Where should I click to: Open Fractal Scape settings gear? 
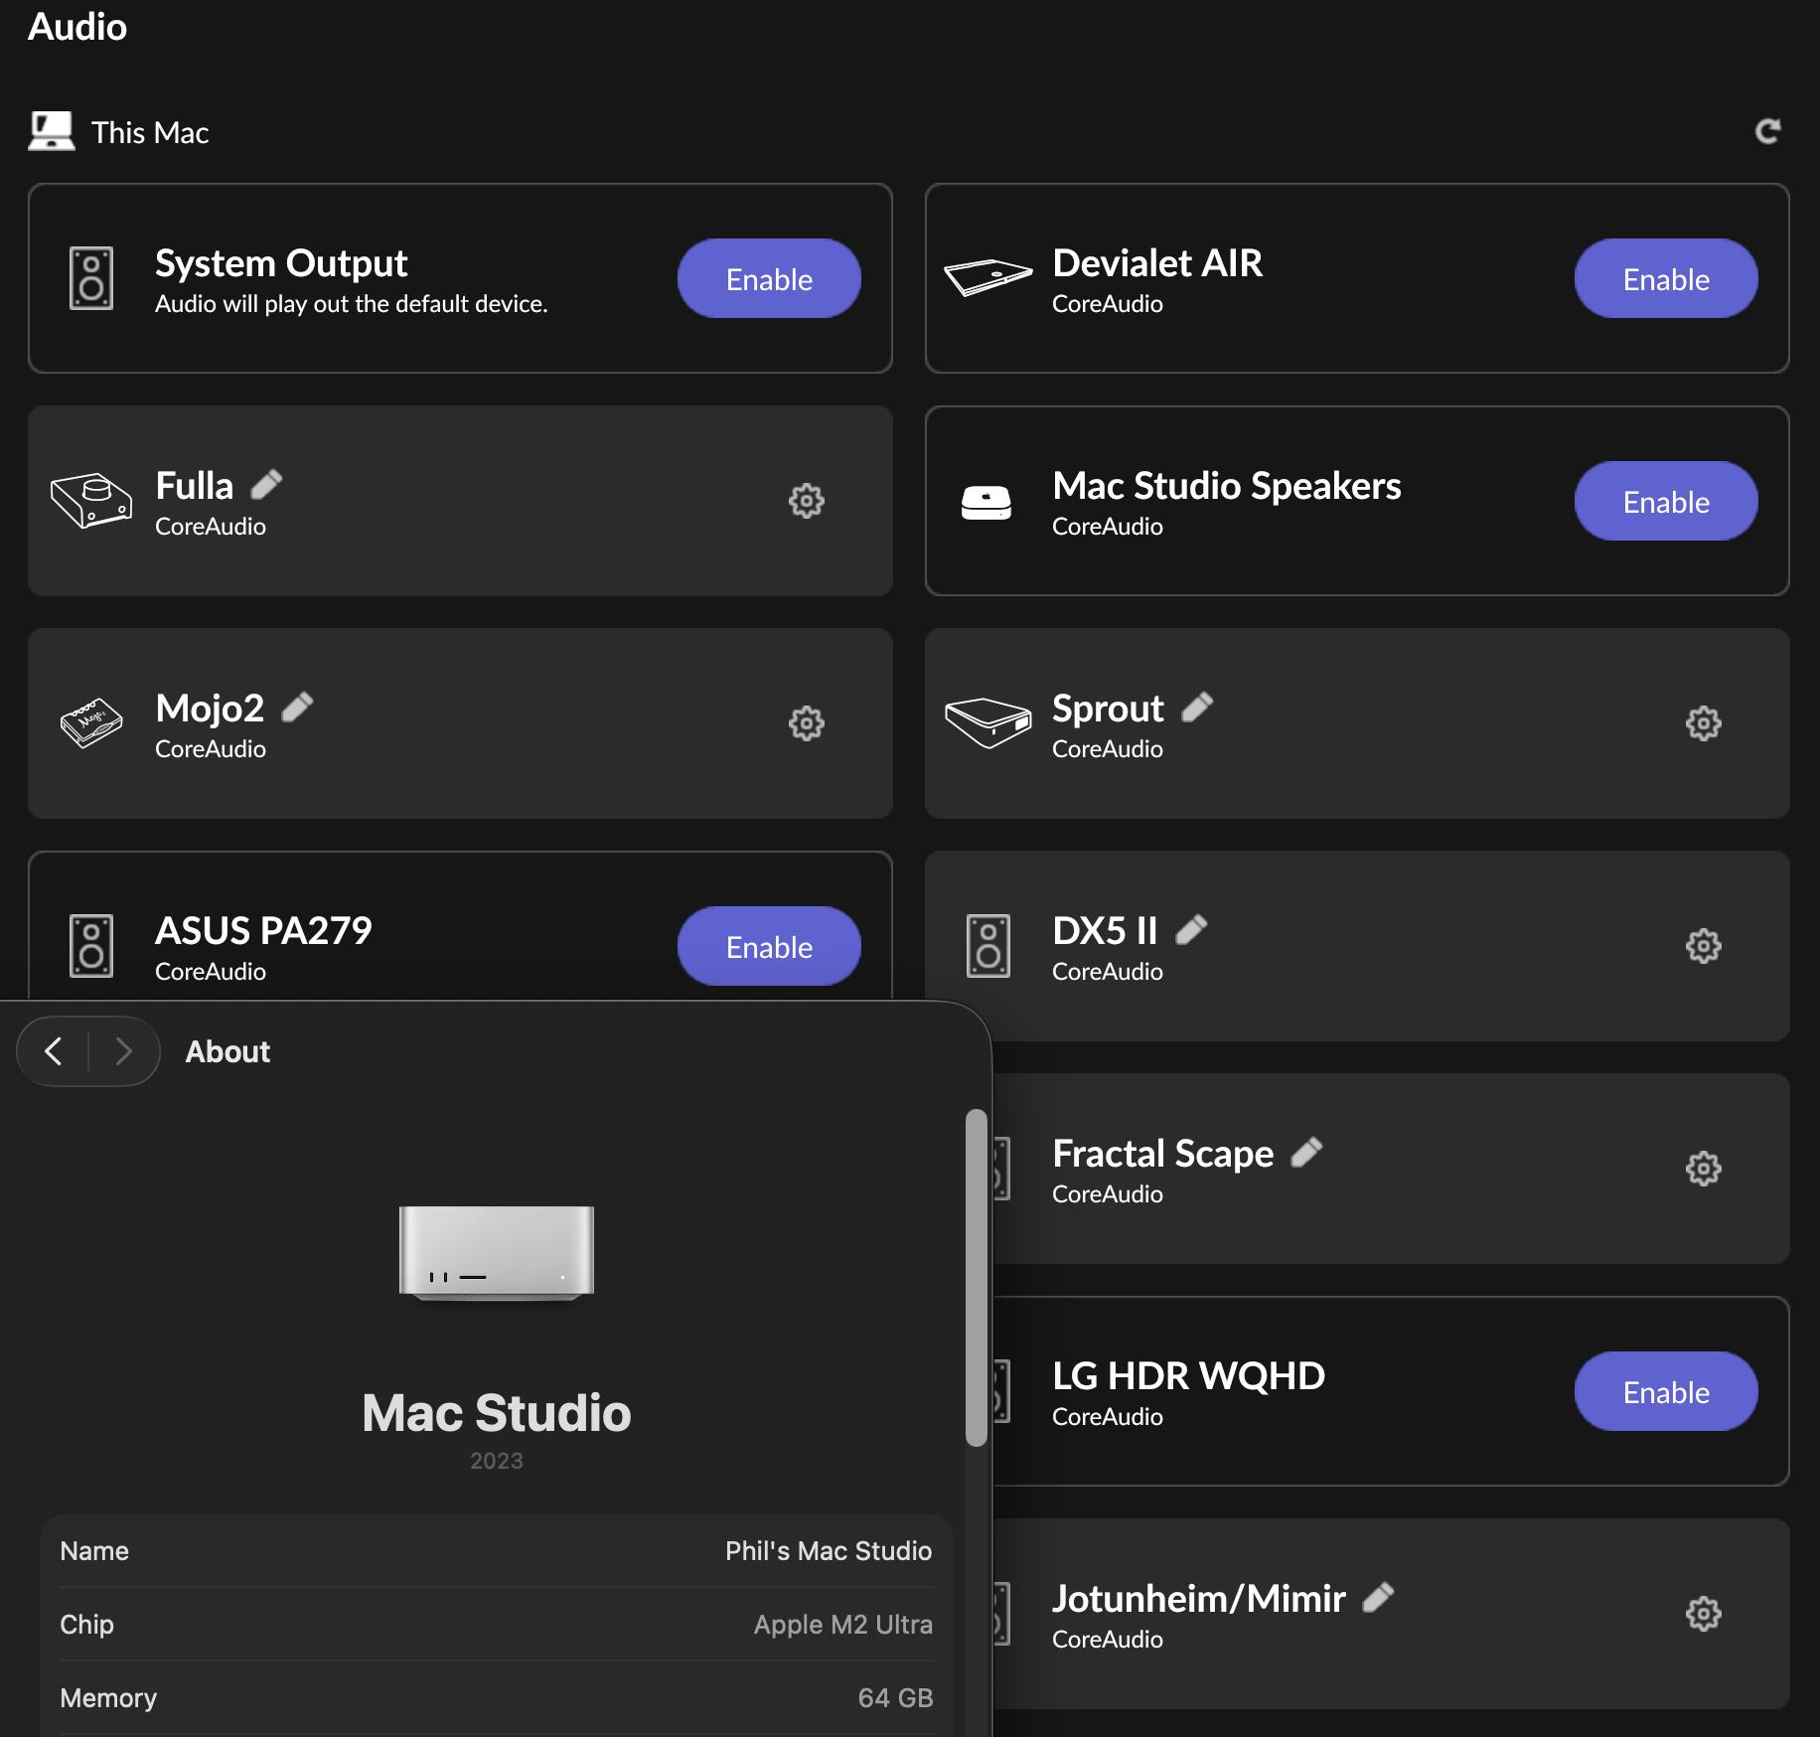pos(1703,1169)
